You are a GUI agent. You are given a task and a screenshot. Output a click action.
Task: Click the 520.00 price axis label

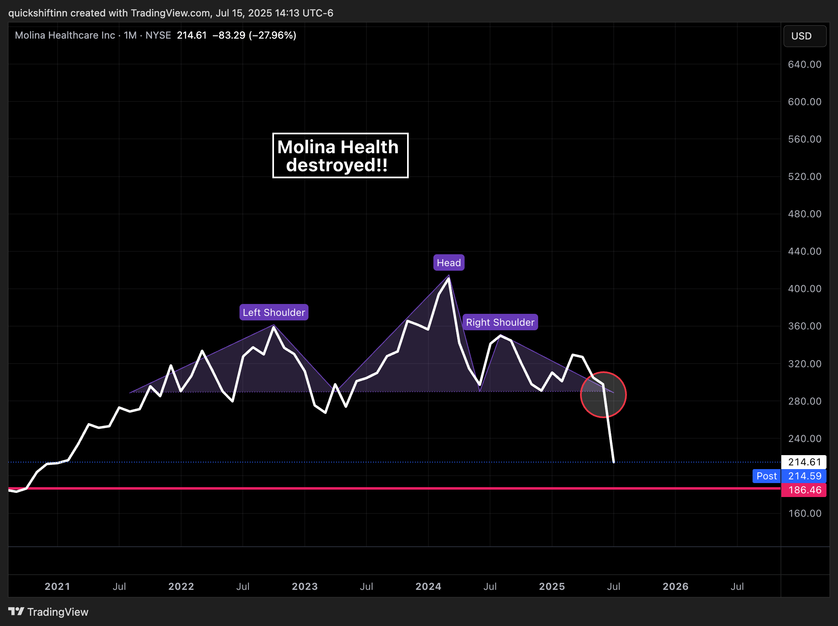point(804,177)
